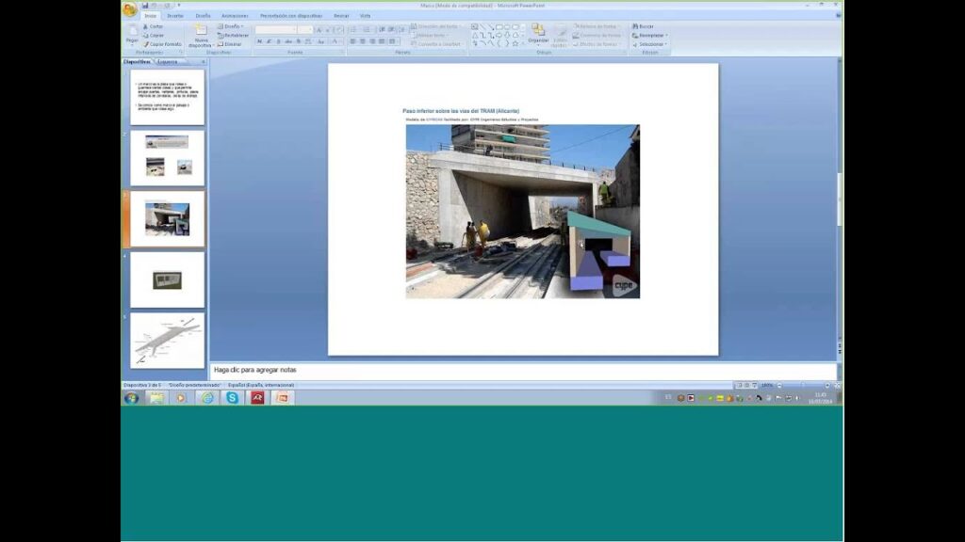Click the zoom slider in status bar
The image size is (965, 542).
(804, 385)
